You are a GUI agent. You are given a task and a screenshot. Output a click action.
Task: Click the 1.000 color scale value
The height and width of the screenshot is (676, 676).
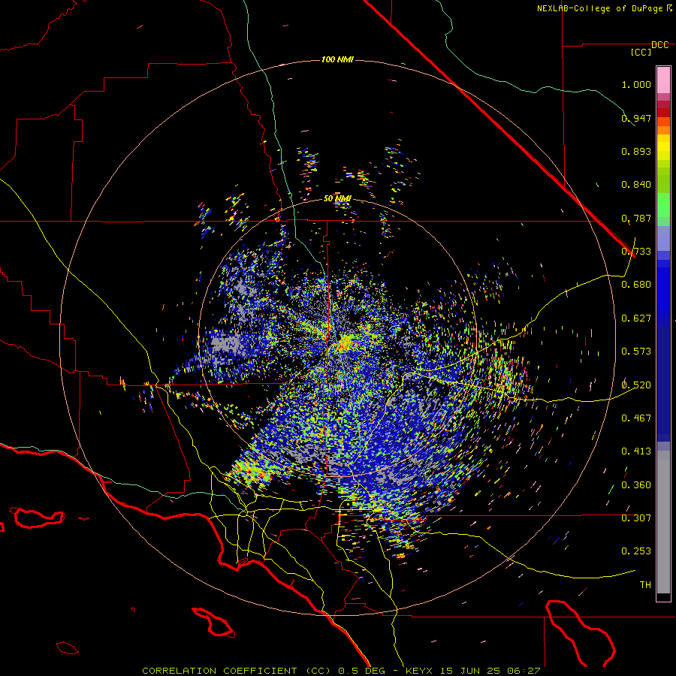pyautogui.click(x=636, y=84)
